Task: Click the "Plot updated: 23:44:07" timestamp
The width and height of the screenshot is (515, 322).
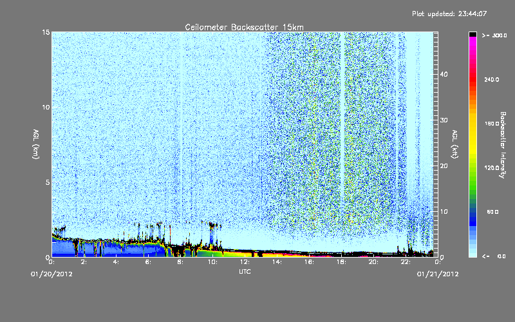Action: 449,14
